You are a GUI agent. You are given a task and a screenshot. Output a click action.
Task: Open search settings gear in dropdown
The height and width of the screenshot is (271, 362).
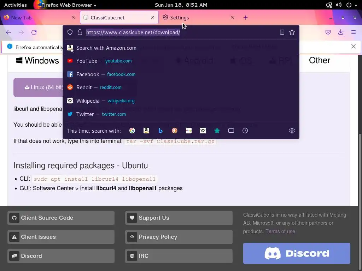pyautogui.click(x=292, y=131)
